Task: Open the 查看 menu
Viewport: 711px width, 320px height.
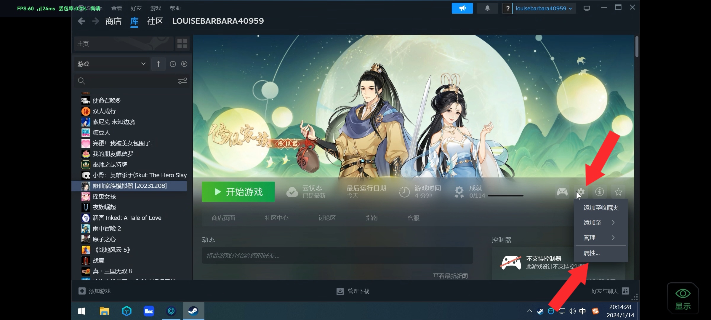Action: [116, 8]
